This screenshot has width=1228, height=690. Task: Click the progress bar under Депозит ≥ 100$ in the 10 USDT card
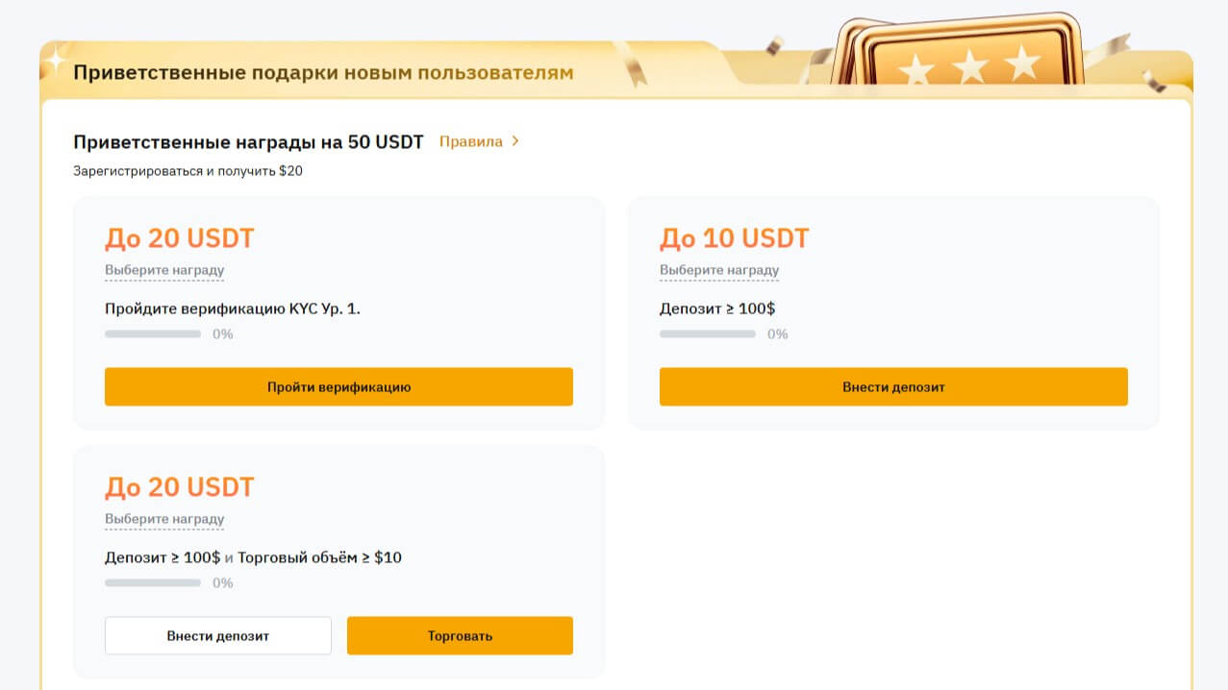pyautogui.click(x=708, y=334)
